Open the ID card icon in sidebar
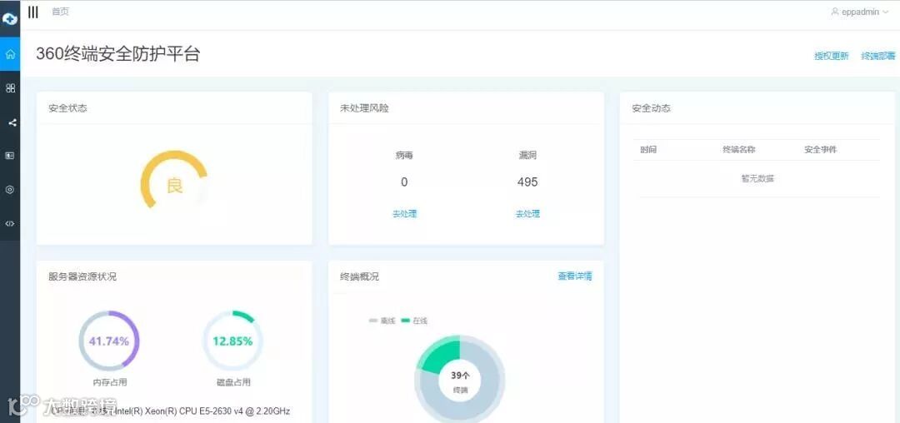This screenshot has width=900, height=423. 10,156
